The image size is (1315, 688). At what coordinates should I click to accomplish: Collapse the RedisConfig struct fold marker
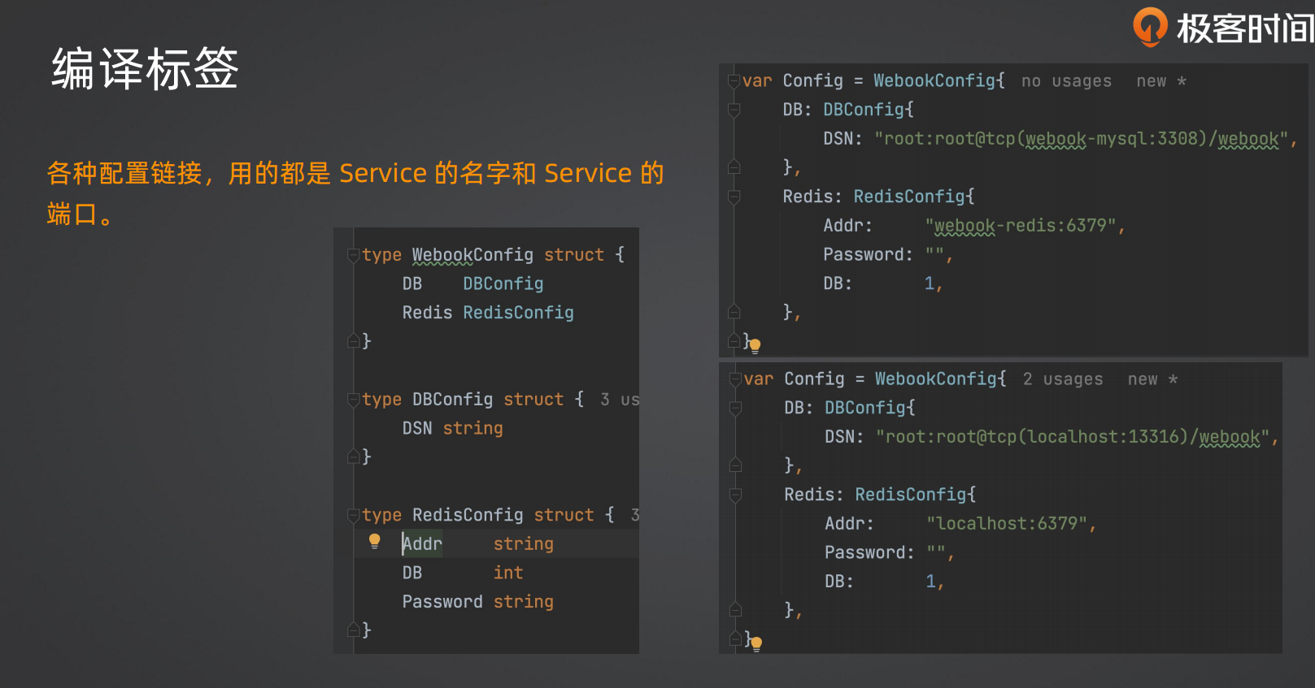(x=353, y=515)
